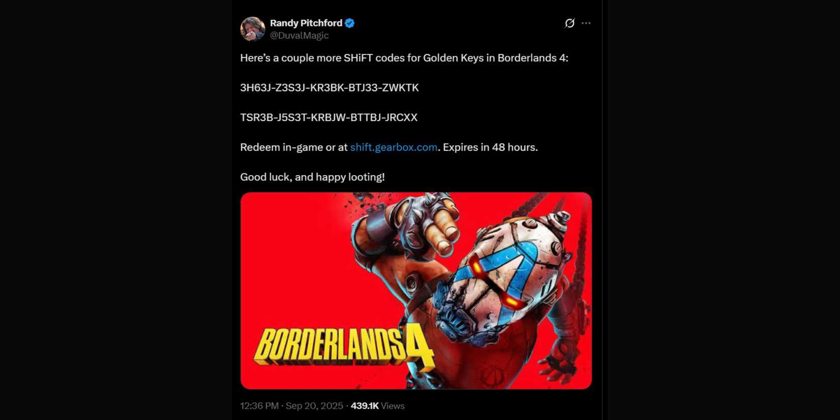Click the 'Expires in 48 hours' text
This screenshot has height=420, width=840.
tap(490, 147)
